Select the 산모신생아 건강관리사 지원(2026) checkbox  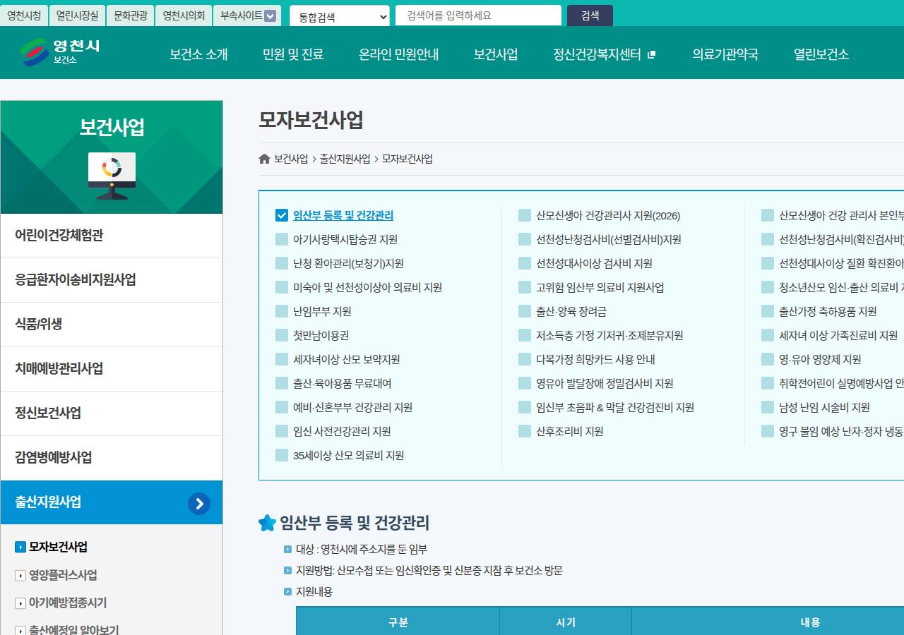tap(525, 215)
